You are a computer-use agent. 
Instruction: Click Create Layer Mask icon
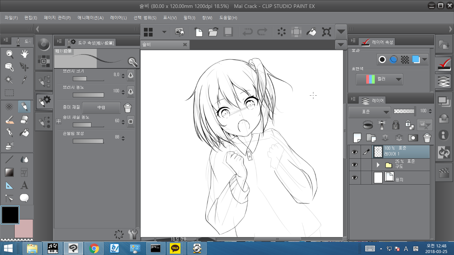[x=413, y=137]
